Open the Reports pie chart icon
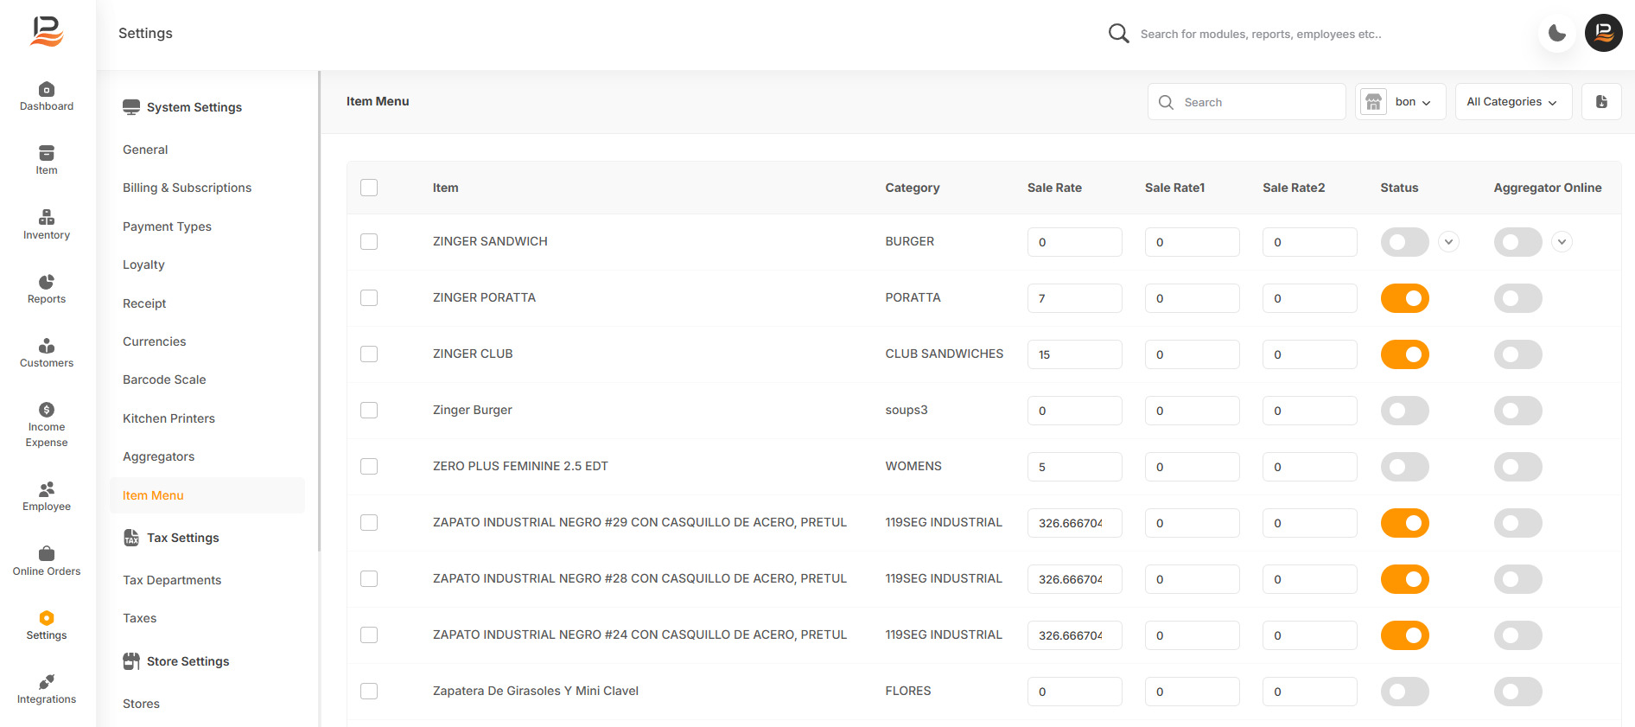The height and width of the screenshot is (727, 1635). point(47,282)
